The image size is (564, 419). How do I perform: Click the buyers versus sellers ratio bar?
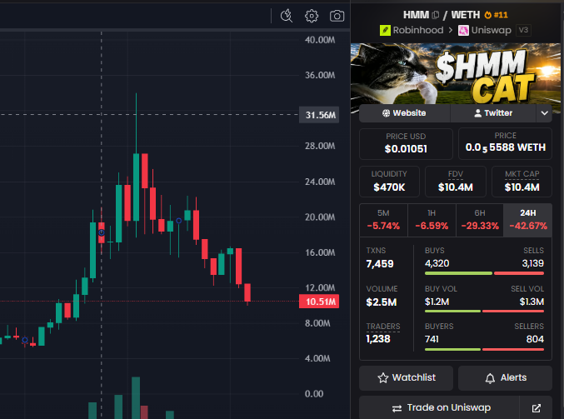484,349
